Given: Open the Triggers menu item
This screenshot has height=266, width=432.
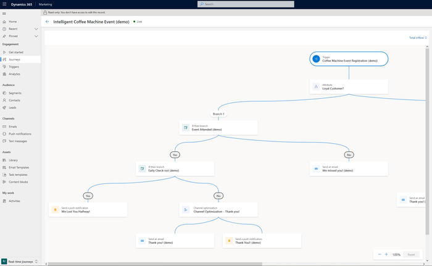Looking at the screenshot, I should 20,67.
